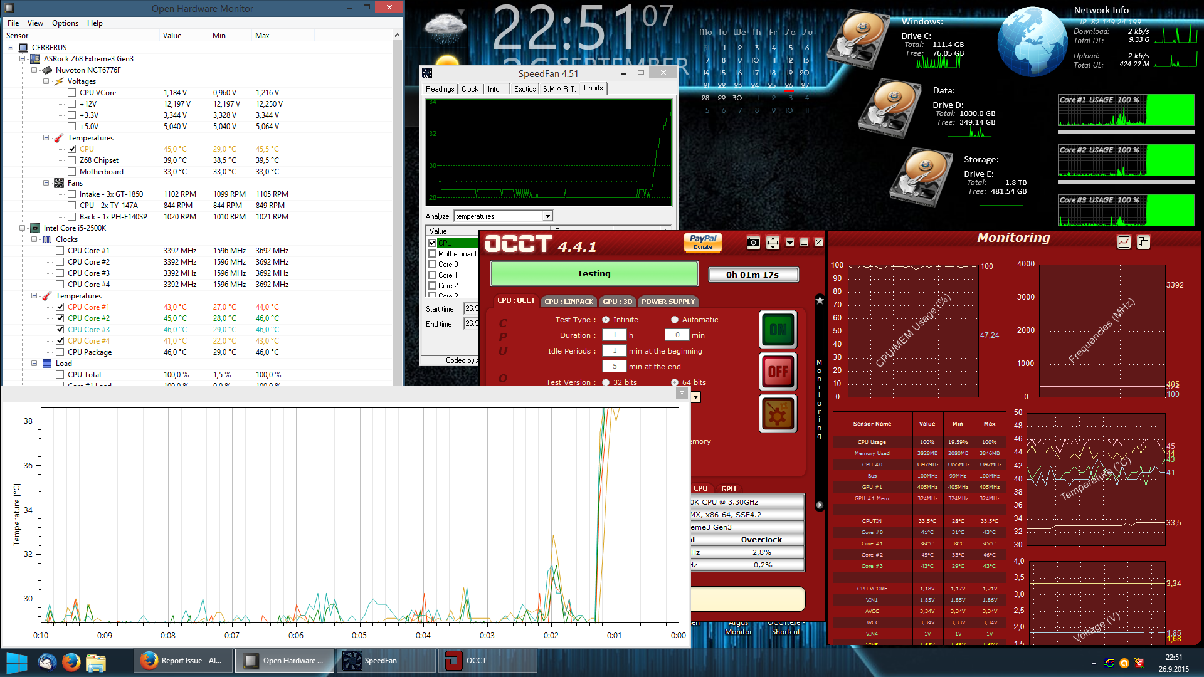Click the Report Issue Firefox taskbar button
Image resolution: width=1204 pixels, height=677 pixels.
[183, 661]
